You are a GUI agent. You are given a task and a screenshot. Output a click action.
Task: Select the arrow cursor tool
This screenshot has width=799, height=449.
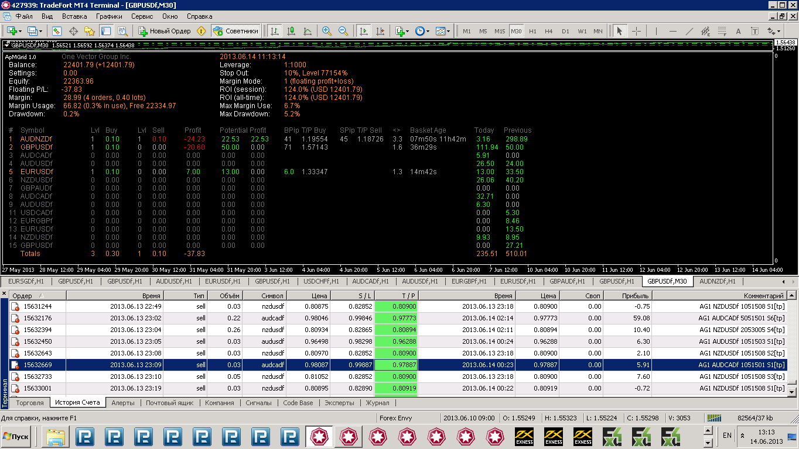[620, 31]
